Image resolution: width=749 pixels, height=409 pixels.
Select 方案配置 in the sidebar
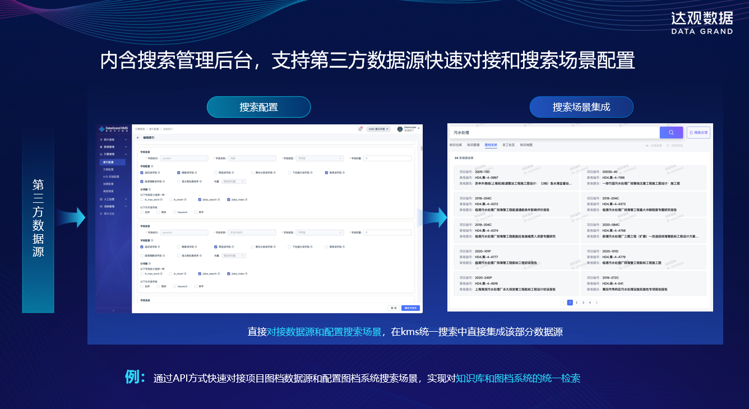point(108,169)
